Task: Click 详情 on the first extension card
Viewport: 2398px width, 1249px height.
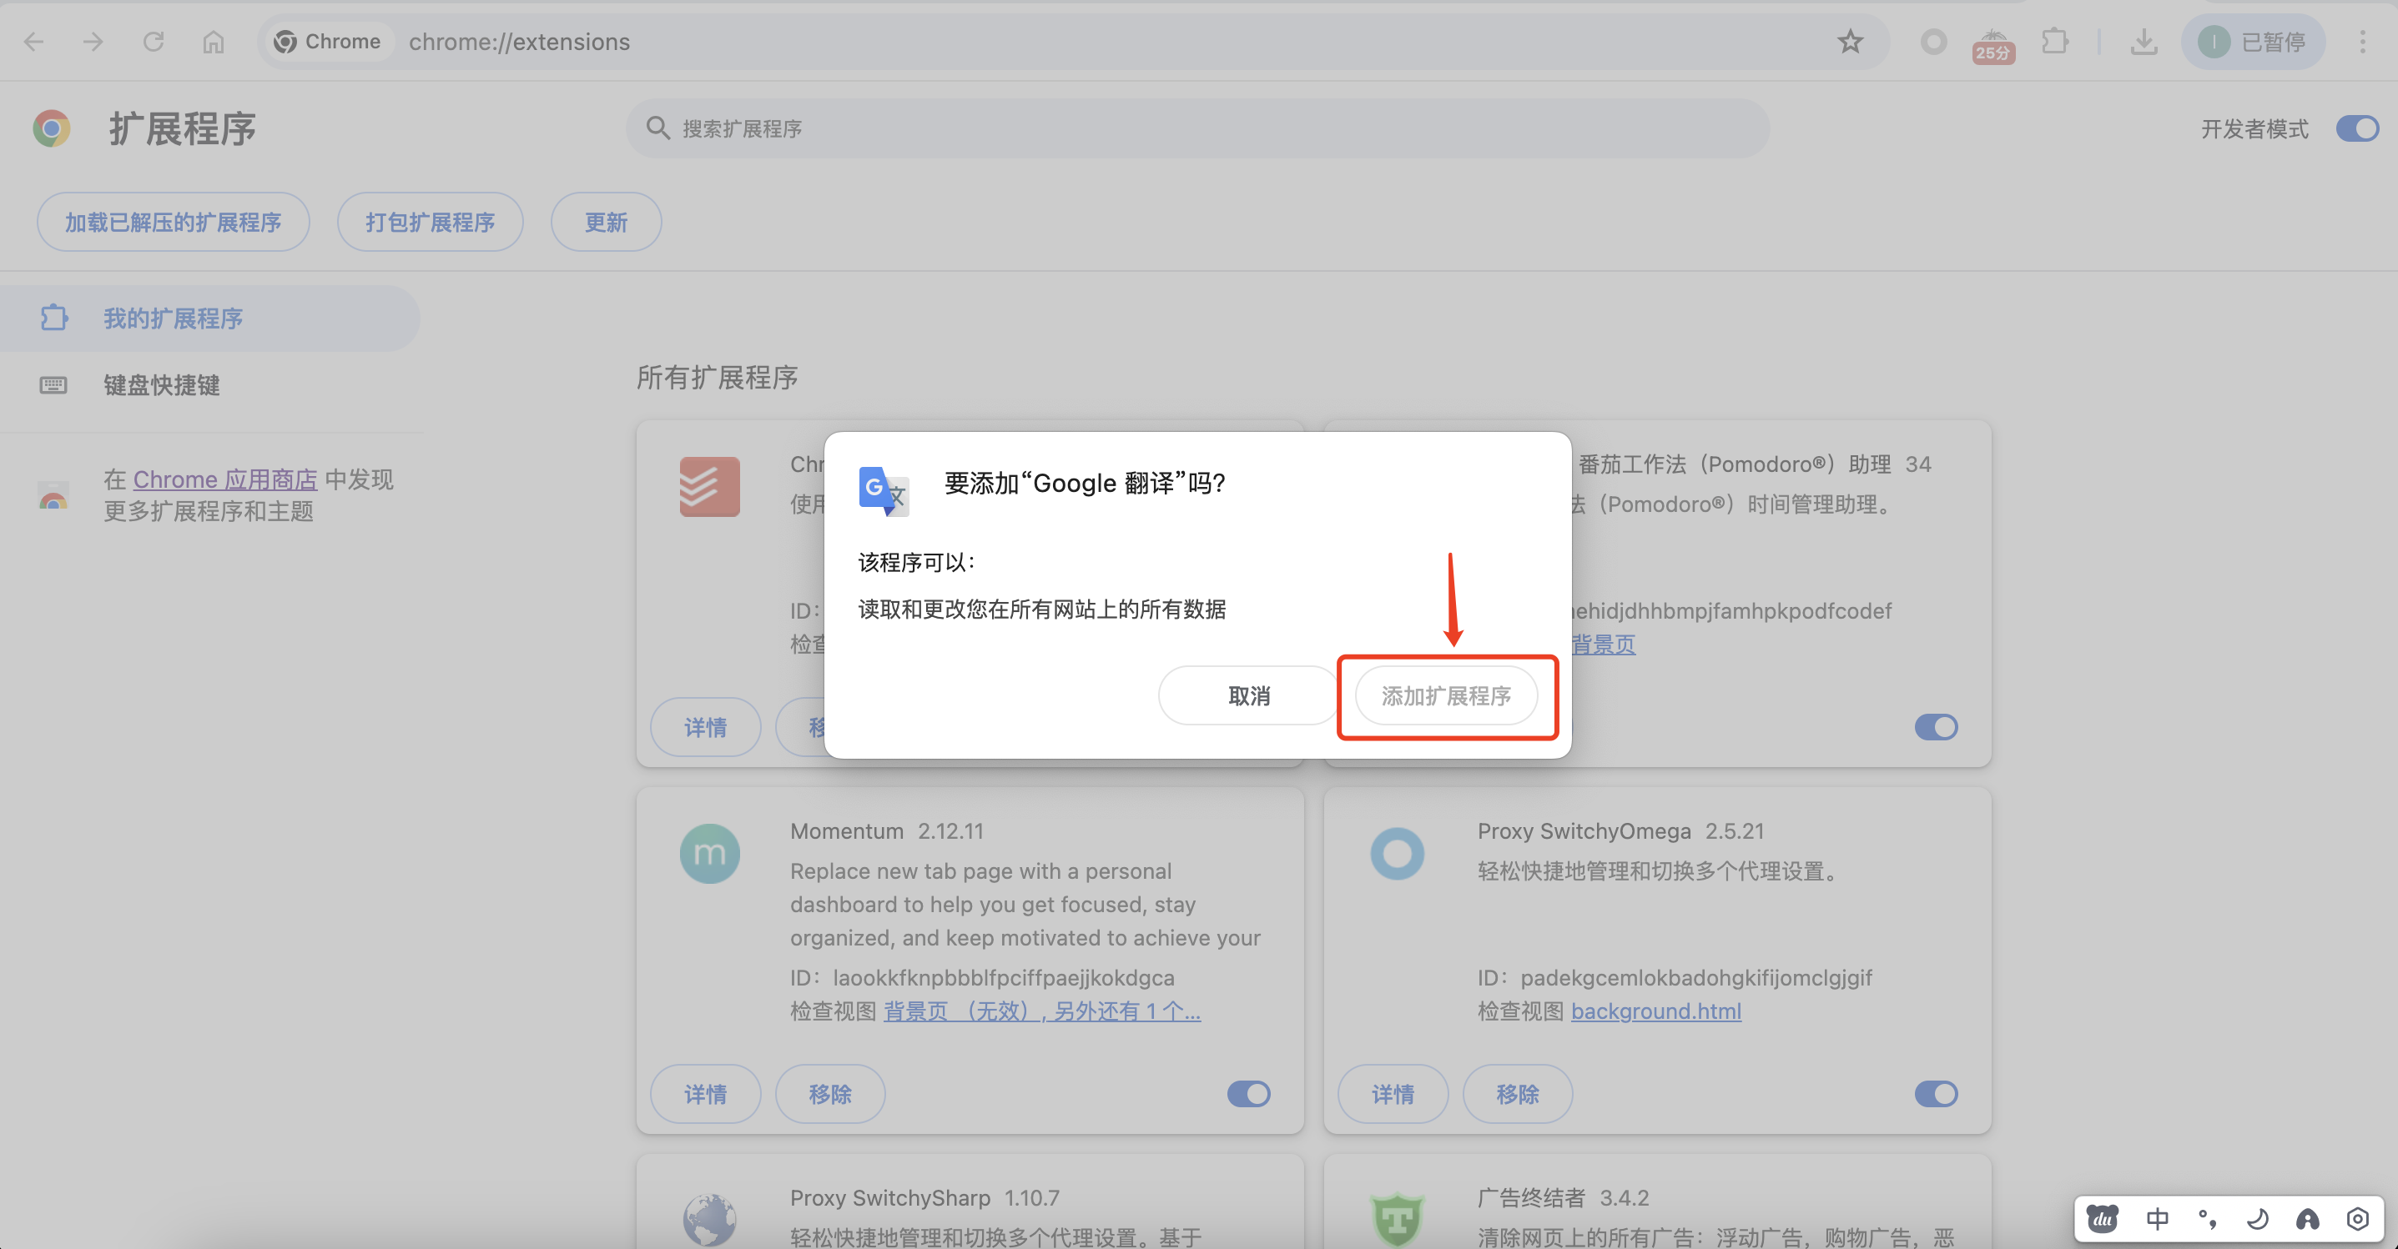Action: 706,727
